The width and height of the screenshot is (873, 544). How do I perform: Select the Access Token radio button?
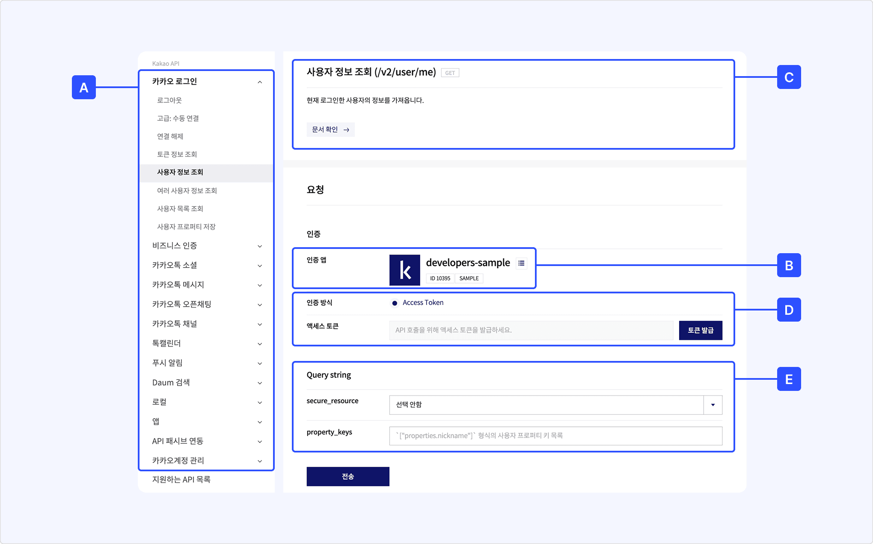395,303
